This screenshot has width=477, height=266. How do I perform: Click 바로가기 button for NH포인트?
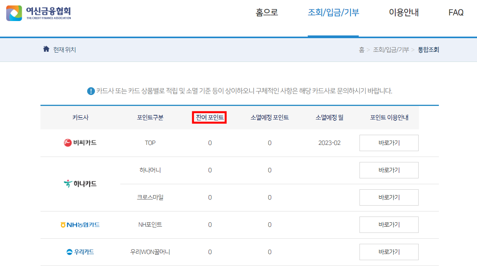389,225
